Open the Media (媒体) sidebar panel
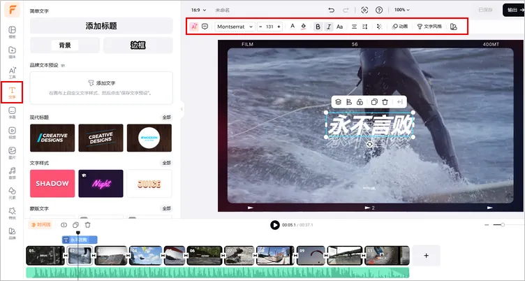Screen dimensions: 525x281 coord(12,52)
